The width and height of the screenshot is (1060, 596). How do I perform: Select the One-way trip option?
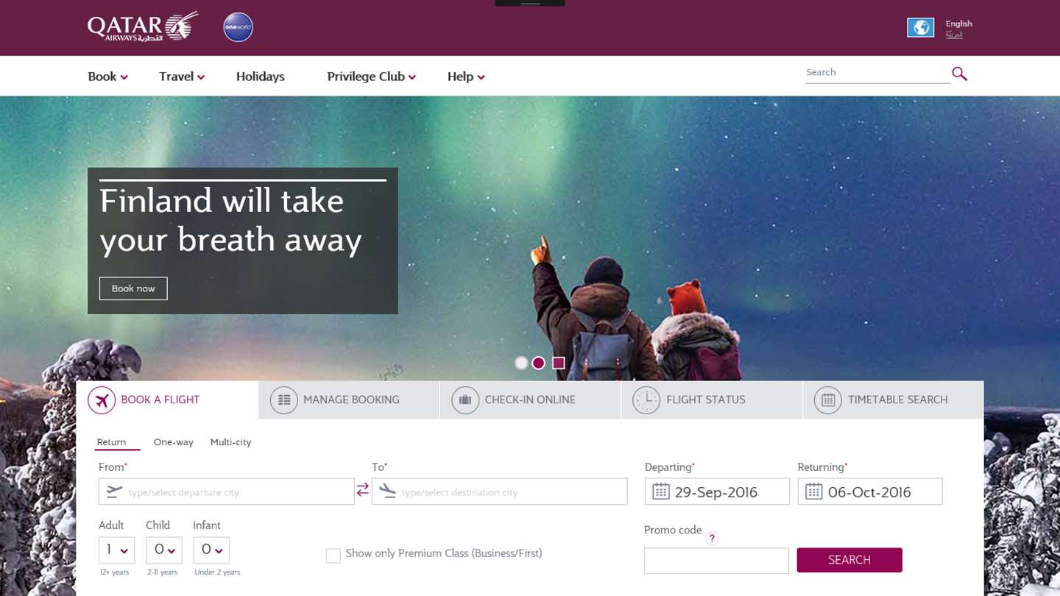coord(173,442)
